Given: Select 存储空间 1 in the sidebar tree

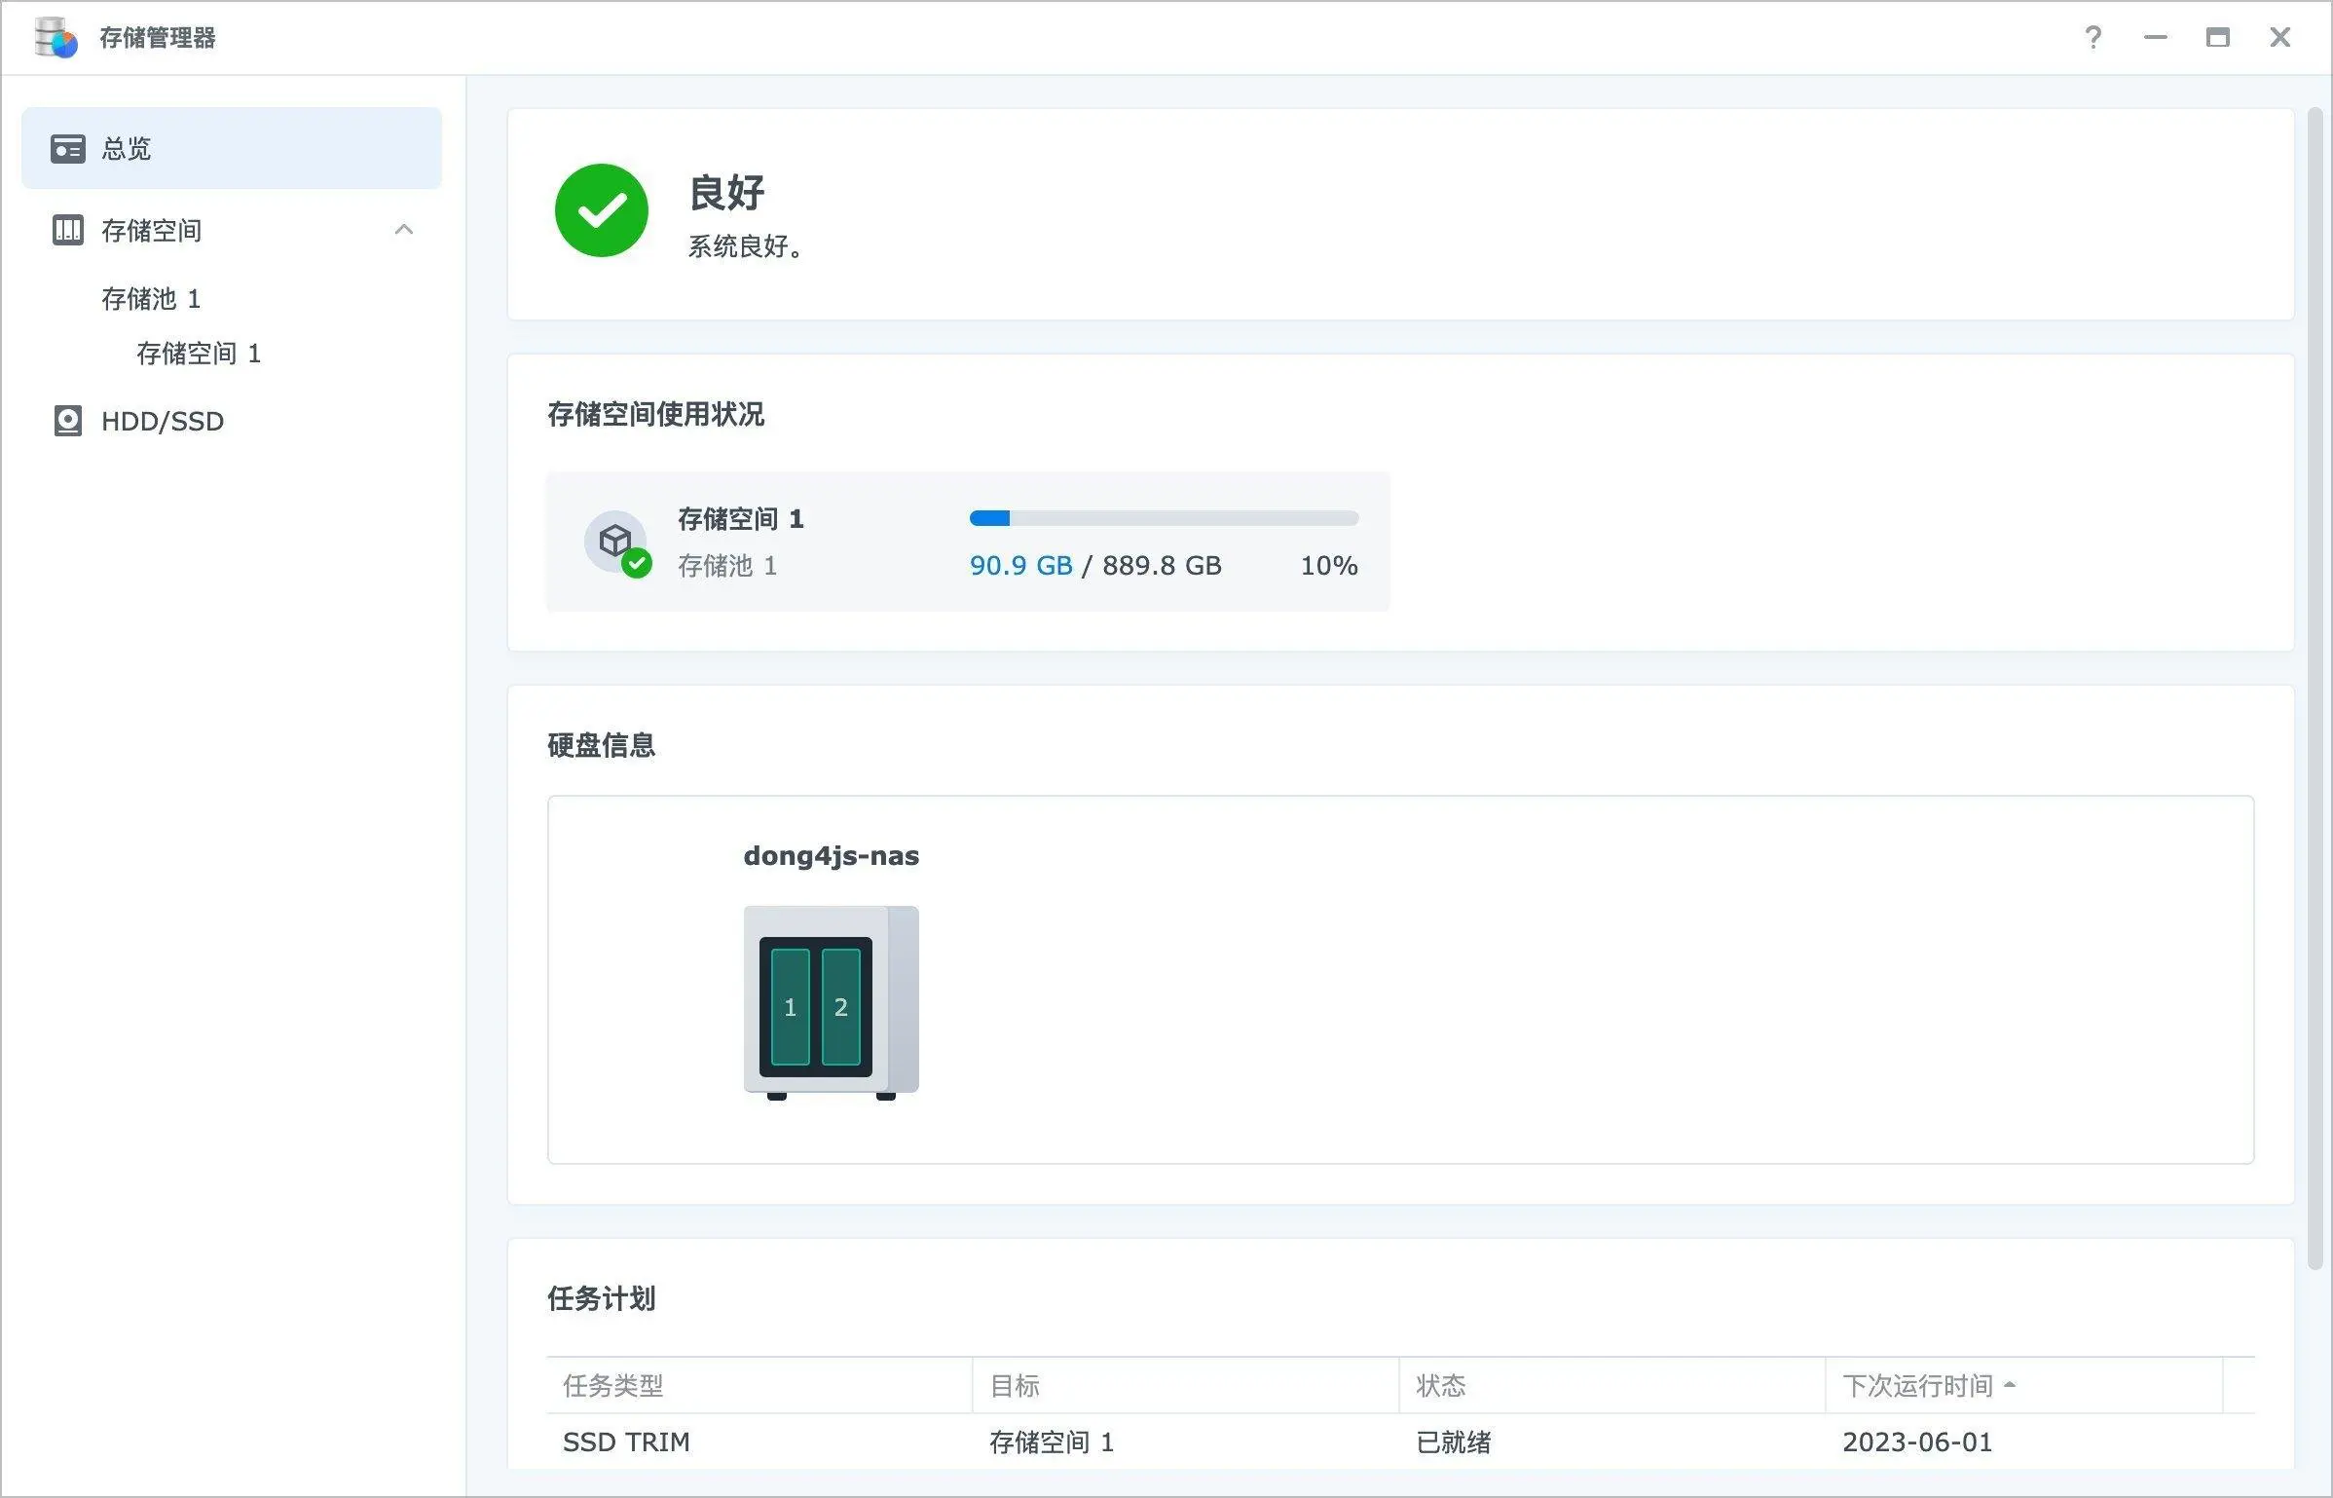Looking at the screenshot, I should (x=199, y=354).
